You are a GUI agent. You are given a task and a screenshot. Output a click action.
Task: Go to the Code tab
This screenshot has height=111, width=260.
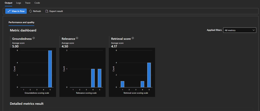click(37, 3)
